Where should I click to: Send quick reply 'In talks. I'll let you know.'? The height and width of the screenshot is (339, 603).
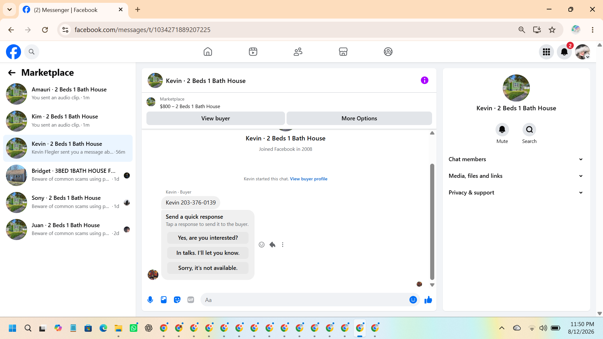(208, 253)
